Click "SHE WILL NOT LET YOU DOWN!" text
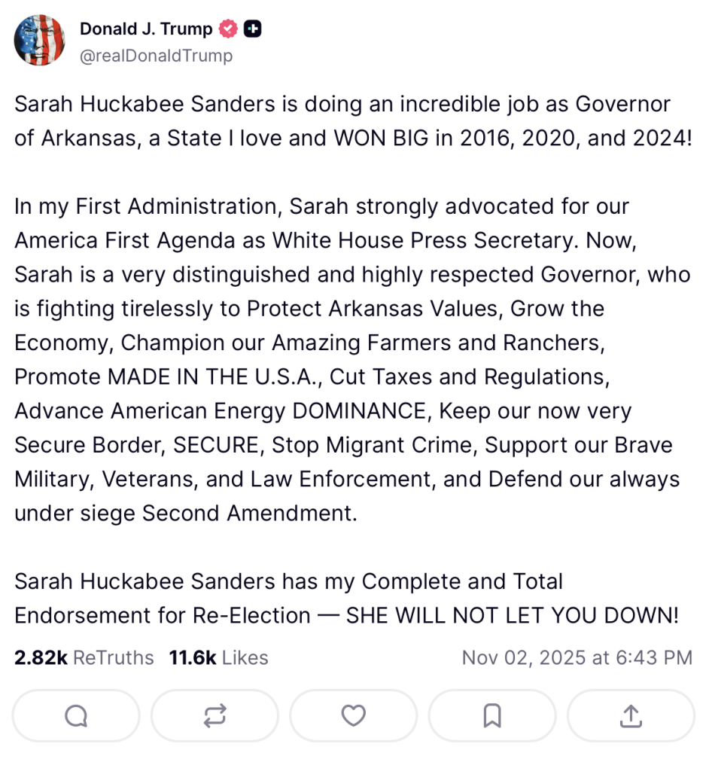Screen dimensions: 709x771 click(x=512, y=615)
